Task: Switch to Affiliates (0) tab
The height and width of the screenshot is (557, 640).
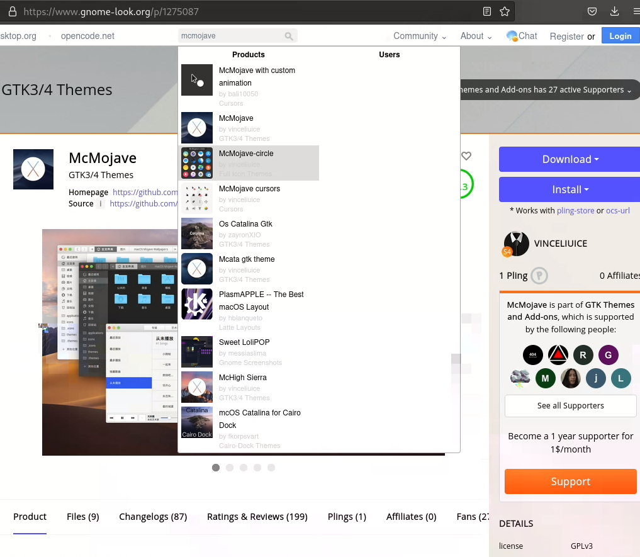Action: pyautogui.click(x=411, y=517)
